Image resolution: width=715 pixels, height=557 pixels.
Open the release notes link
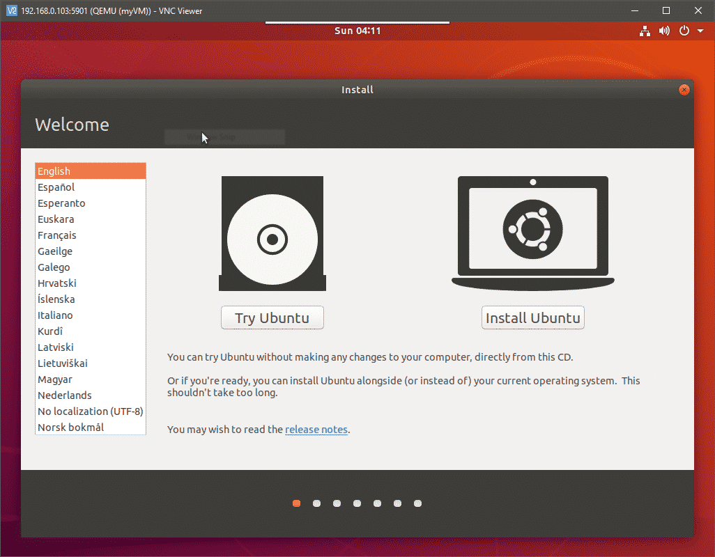coord(316,430)
